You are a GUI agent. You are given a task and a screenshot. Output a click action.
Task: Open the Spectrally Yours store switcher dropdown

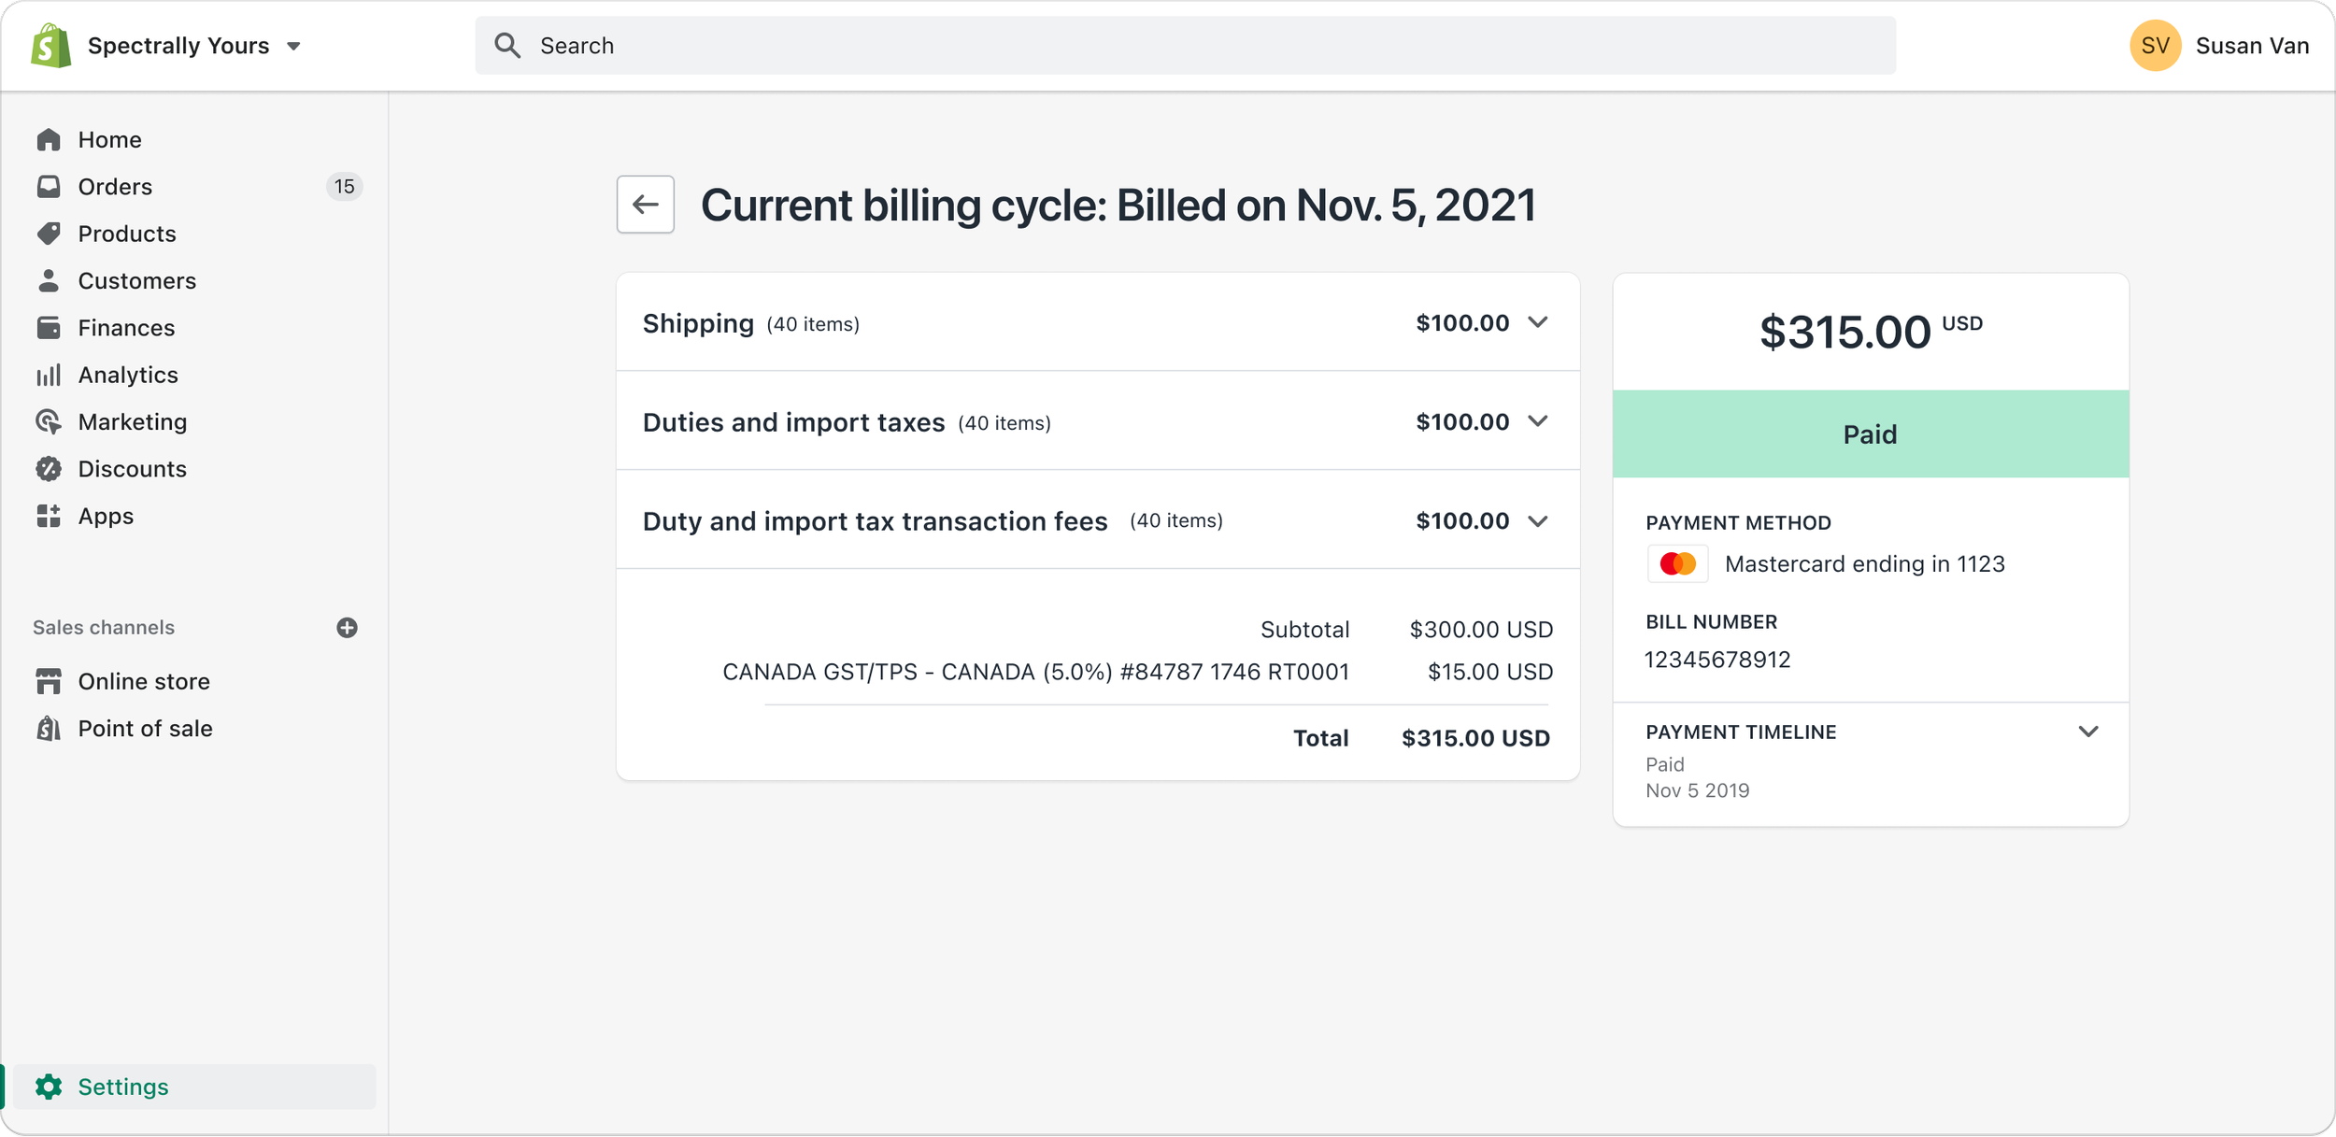pyautogui.click(x=293, y=46)
